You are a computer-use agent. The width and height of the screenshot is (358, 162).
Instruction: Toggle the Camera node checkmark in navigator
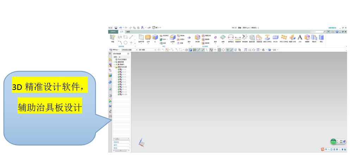coord(117,65)
